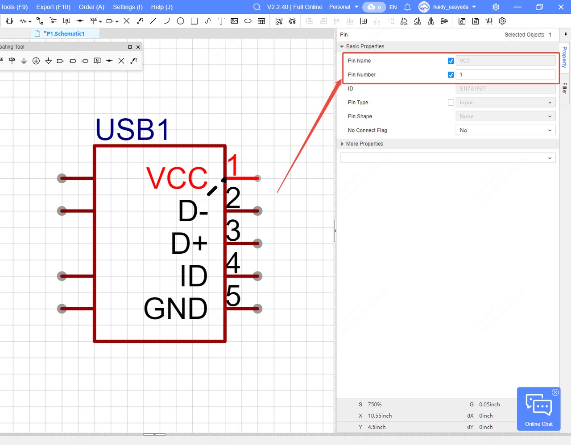571x445 pixels.
Task: Pick the Circle drawing tool
Action: coord(180,21)
